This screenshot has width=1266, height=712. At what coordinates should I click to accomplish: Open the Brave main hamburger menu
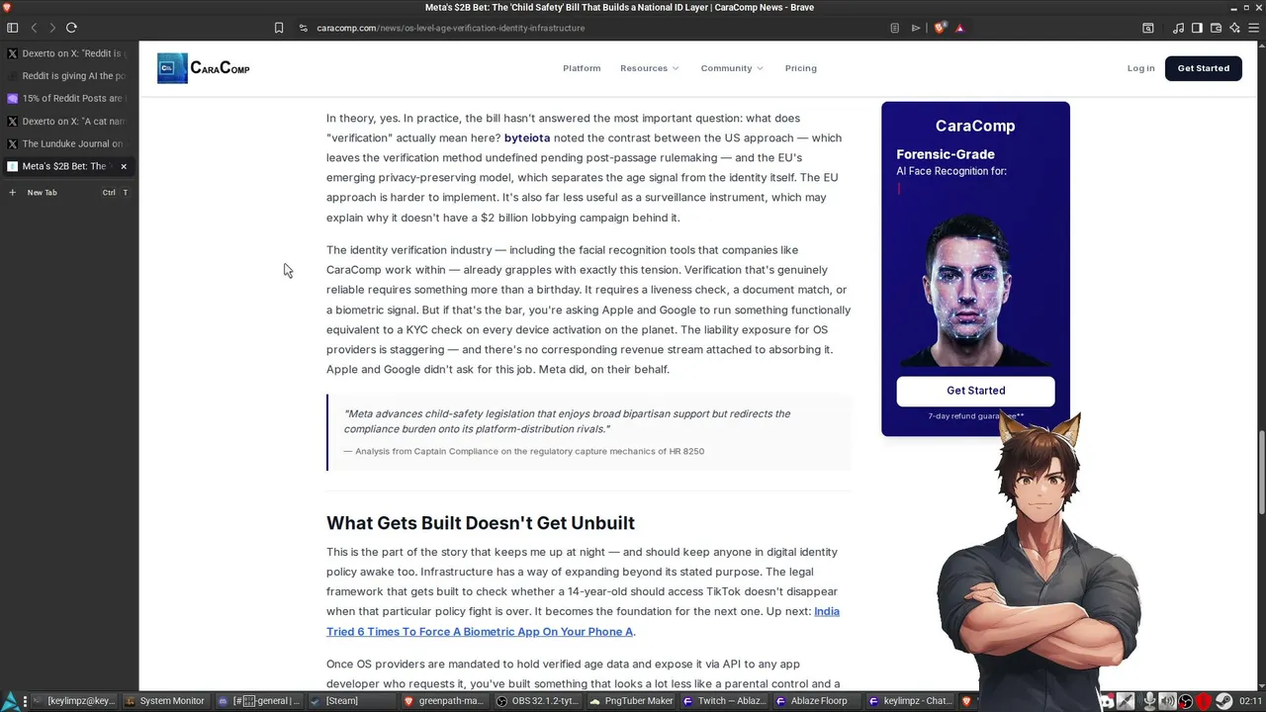[1253, 28]
